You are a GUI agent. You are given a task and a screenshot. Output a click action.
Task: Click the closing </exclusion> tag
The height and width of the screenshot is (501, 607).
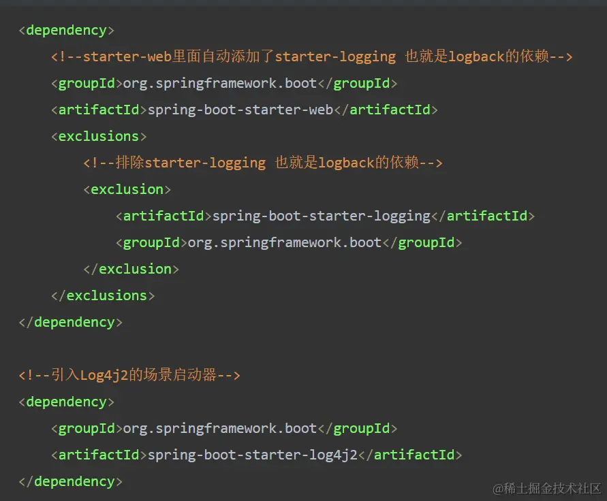[131, 269]
